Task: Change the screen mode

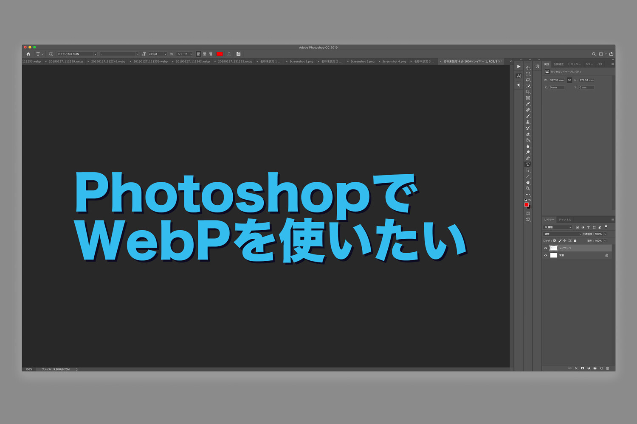Action: (x=528, y=220)
